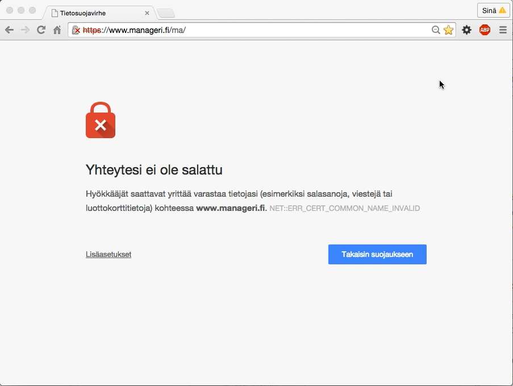Open the Adblock Plus extension icon

485,30
